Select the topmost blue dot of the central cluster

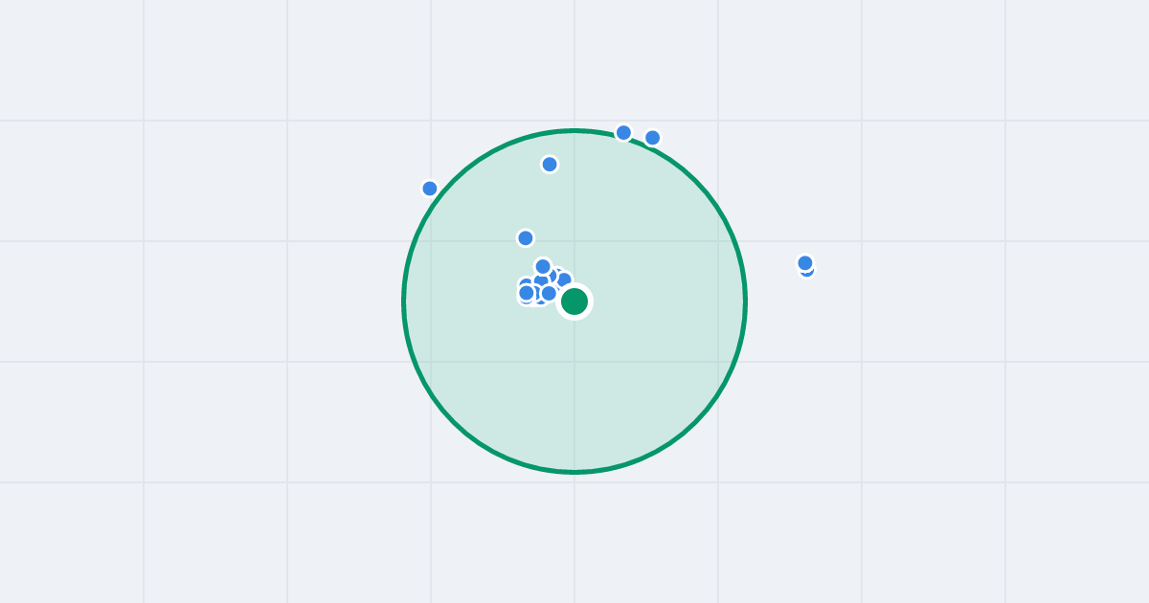pos(543,266)
